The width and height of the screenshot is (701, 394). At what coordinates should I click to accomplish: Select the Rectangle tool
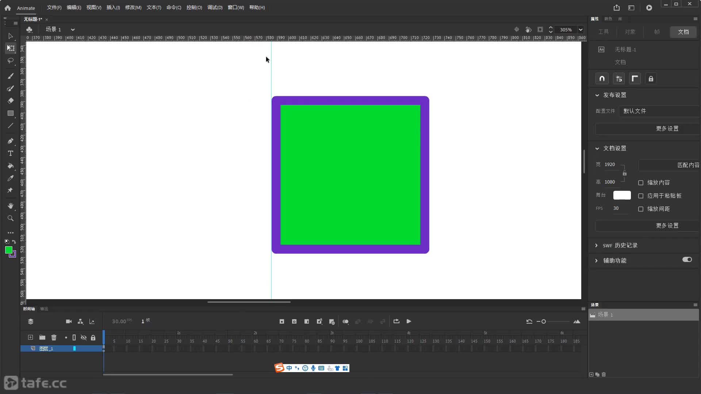point(10,113)
